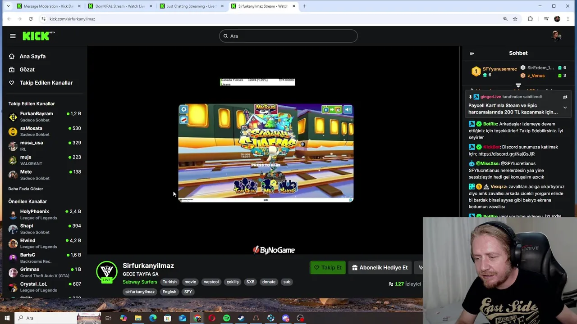Open the recommended Shapi channel
Screen dimensions: 577x324
[44, 229]
